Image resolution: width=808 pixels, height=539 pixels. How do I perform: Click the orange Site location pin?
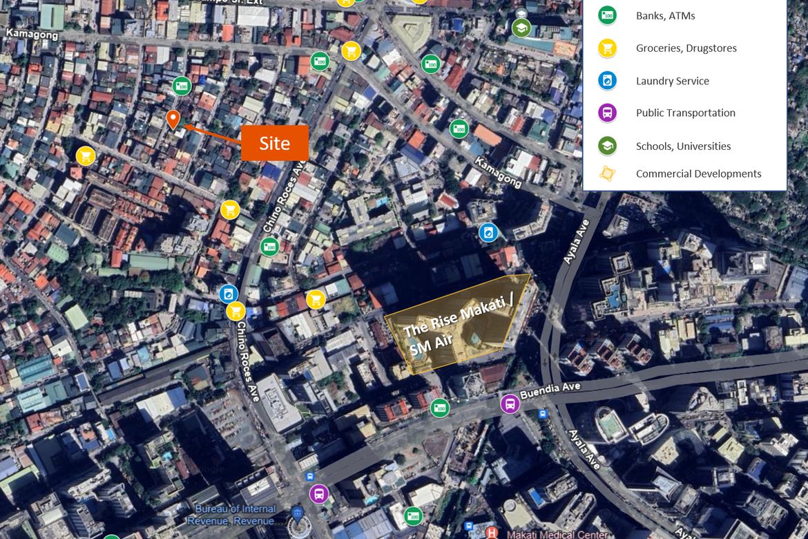tap(173, 120)
